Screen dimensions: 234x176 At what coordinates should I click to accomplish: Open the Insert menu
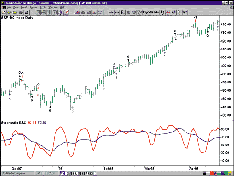point(24,7)
